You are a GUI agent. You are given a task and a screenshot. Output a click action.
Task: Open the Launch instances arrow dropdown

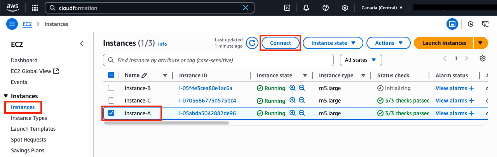pos(481,43)
